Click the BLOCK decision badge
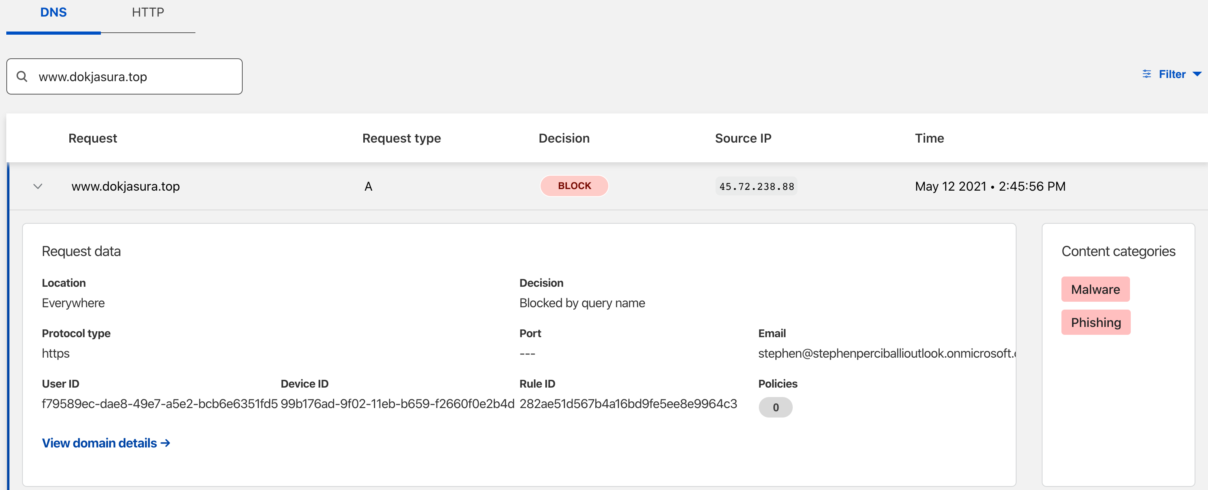 [x=574, y=186]
